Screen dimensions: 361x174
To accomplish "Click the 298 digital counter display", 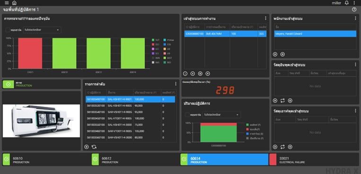I will (225, 90).
